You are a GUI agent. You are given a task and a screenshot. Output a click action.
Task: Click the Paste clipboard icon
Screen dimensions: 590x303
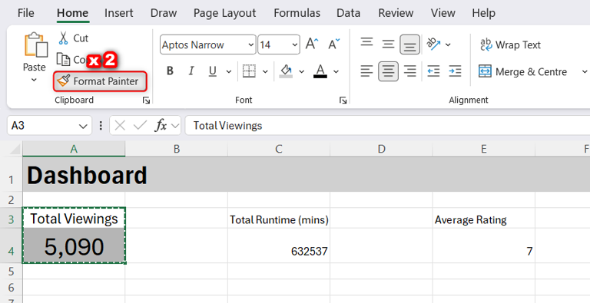[x=36, y=44]
